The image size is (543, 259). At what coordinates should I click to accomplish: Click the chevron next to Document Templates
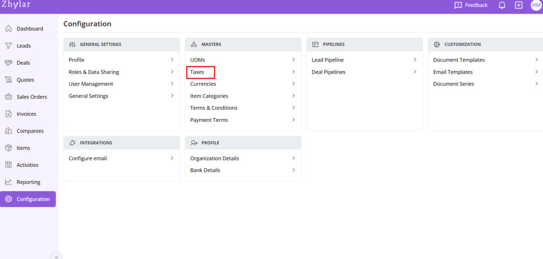coord(536,60)
